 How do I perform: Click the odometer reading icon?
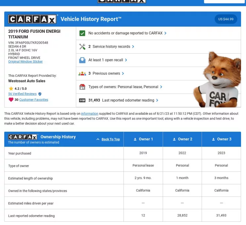click(82, 100)
